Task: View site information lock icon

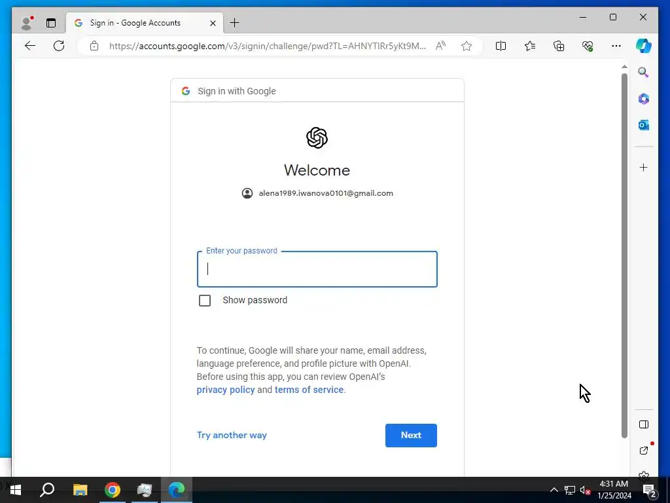Action: [94, 46]
